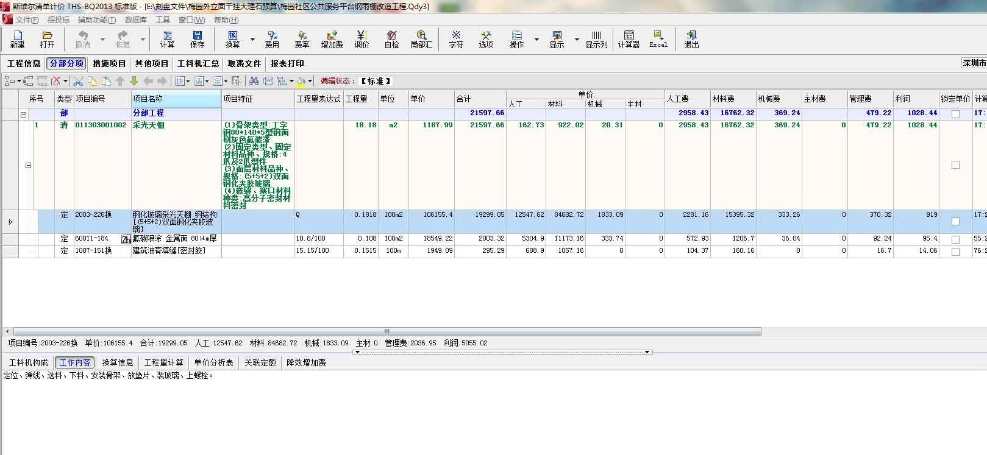Switch to the 取费文件 tab
Screen dimensions: 987x455
click(244, 63)
